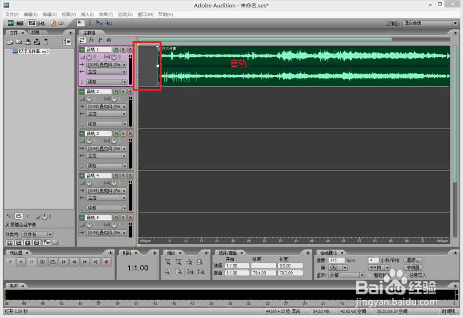Click the horizontal zoom scrollbar above tracks

coord(265,39)
